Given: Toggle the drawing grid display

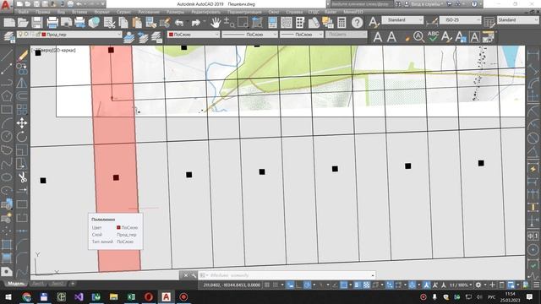Looking at the screenshot, I should pyautogui.click(x=267, y=285).
